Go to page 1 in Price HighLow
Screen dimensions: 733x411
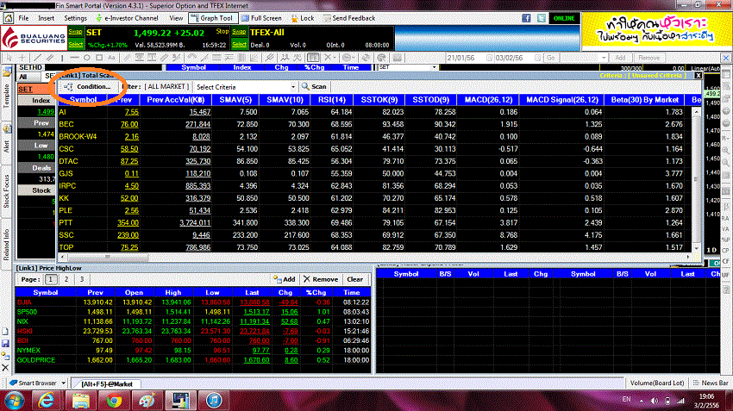click(51, 279)
